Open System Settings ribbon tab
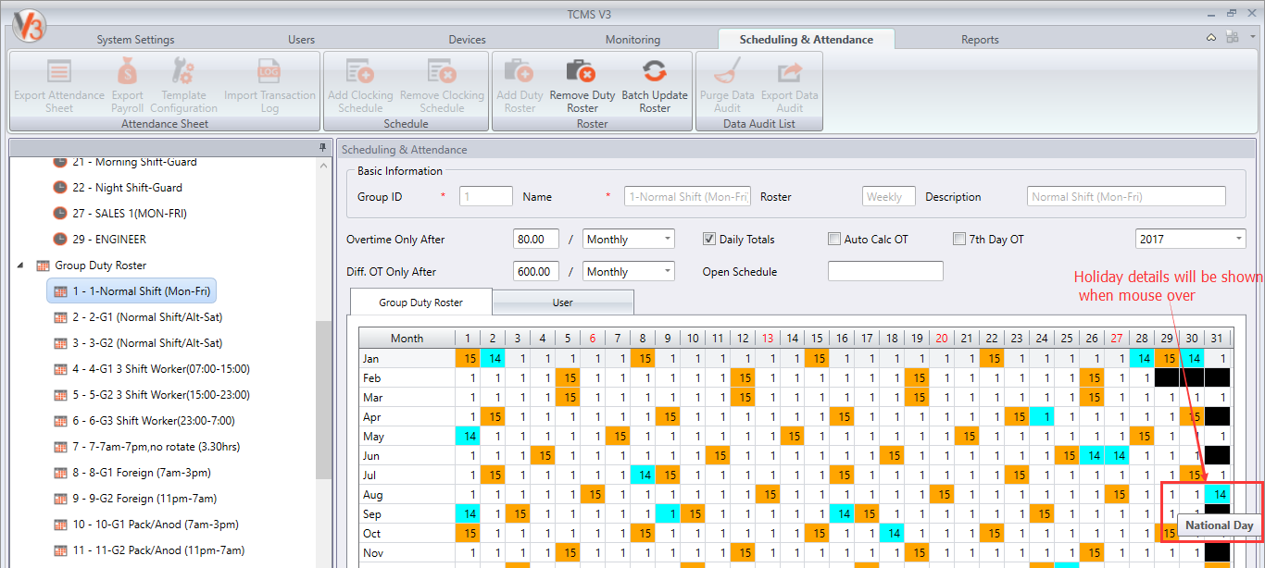 pos(135,40)
